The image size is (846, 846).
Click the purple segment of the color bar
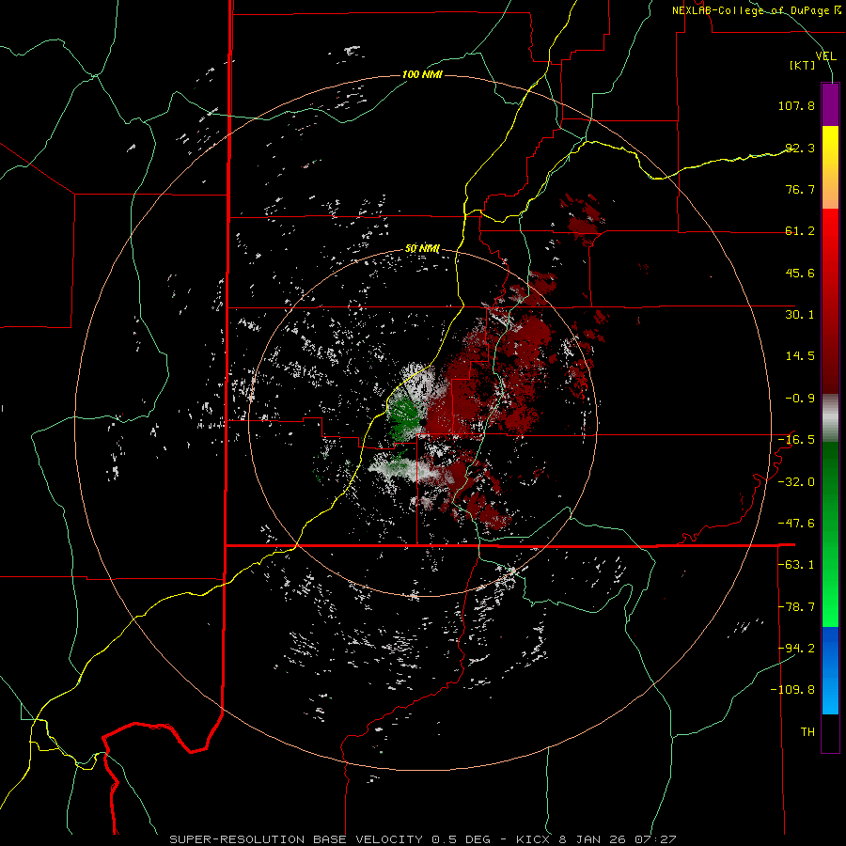click(x=830, y=104)
